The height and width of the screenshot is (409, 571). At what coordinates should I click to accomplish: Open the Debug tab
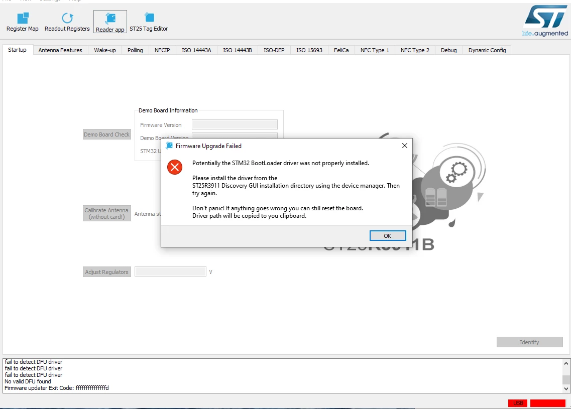coord(448,50)
